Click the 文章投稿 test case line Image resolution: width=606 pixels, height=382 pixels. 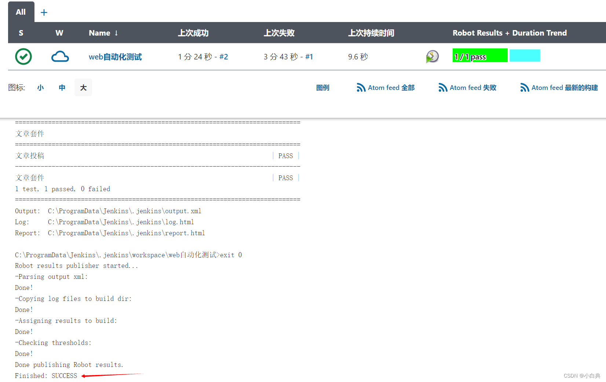point(30,156)
